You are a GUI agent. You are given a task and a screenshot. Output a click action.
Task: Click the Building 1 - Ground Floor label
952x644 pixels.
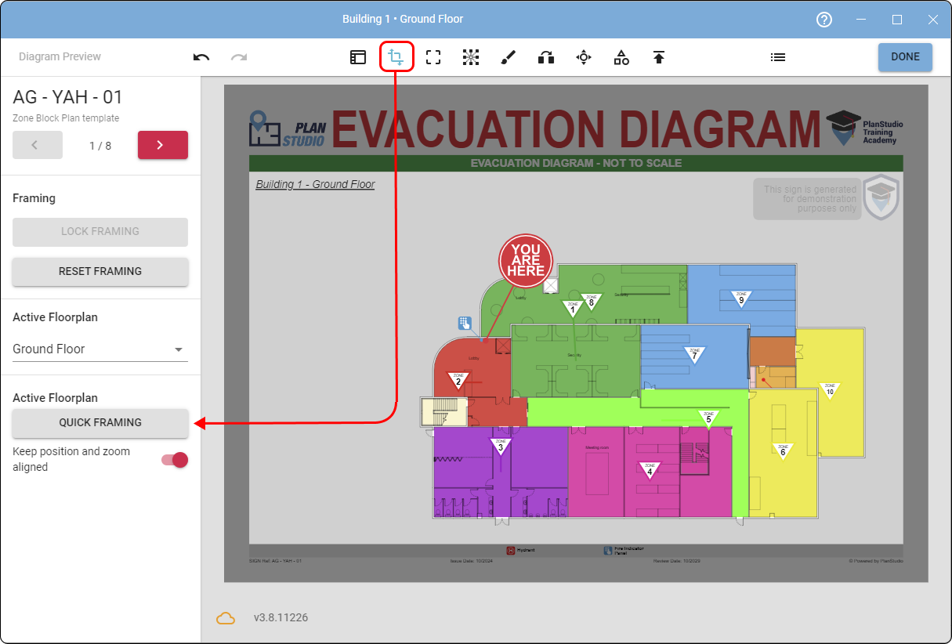(315, 185)
